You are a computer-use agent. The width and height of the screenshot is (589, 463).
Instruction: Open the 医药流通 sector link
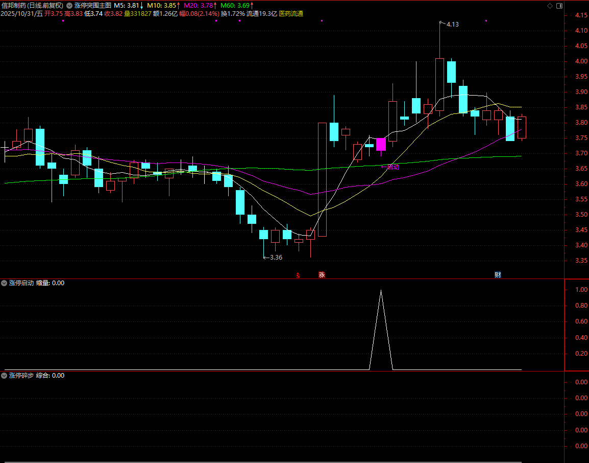click(291, 14)
